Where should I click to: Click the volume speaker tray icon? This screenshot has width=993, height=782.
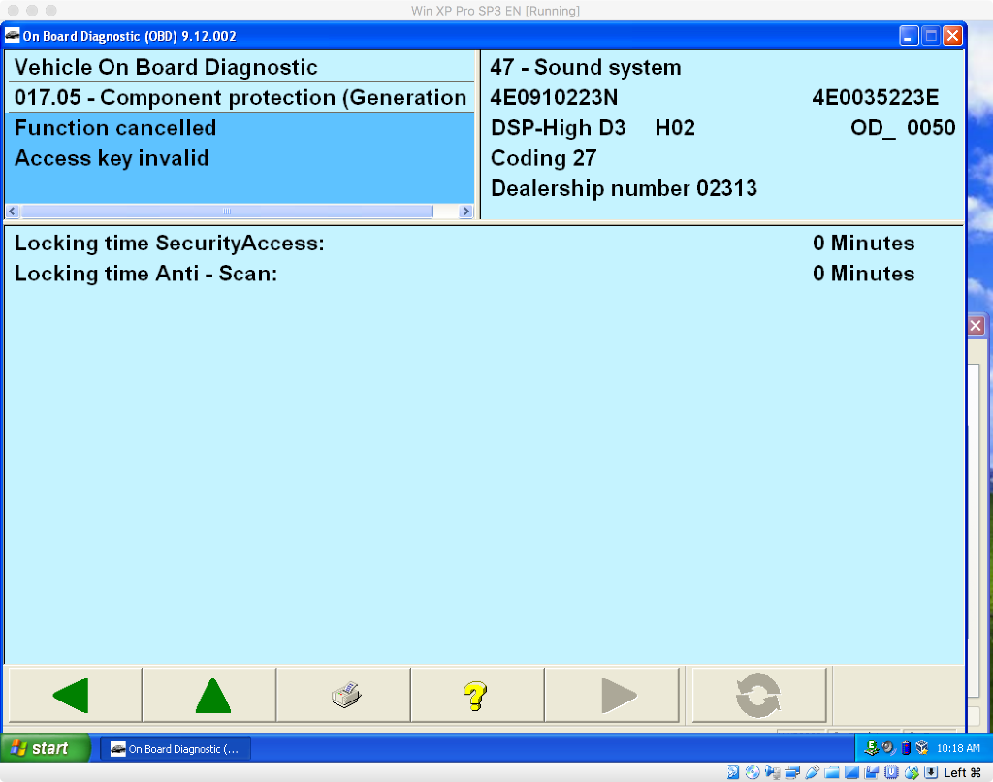(888, 748)
